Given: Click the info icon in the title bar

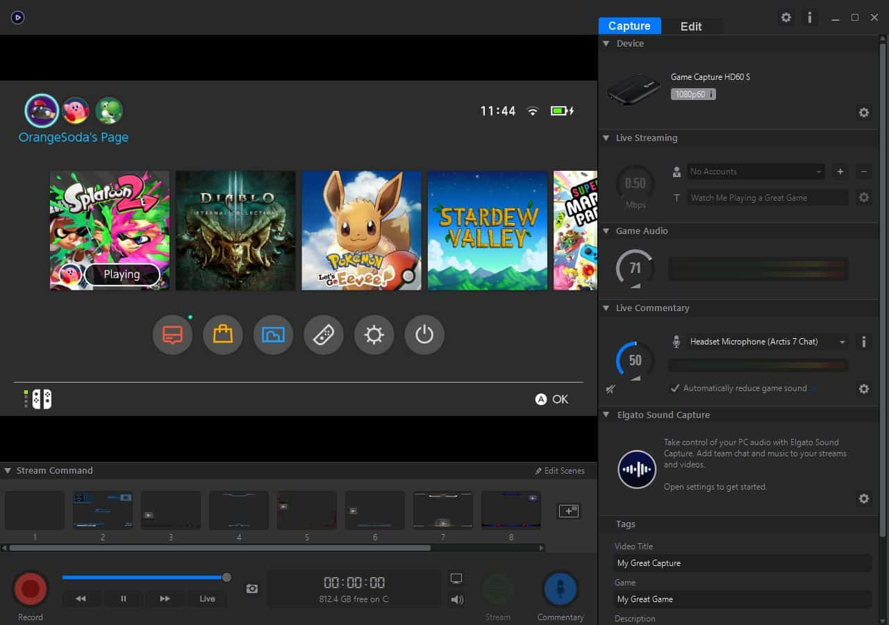Looking at the screenshot, I should tap(809, 17).
